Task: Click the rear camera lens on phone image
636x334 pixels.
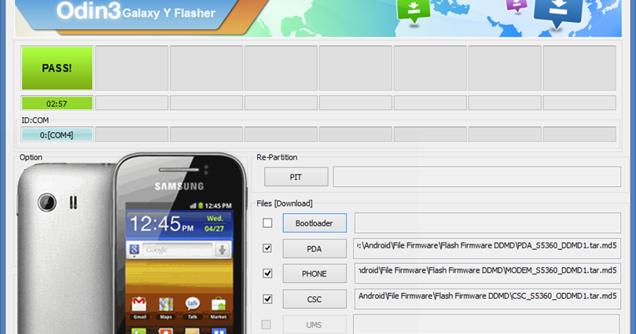Action: 47,202
